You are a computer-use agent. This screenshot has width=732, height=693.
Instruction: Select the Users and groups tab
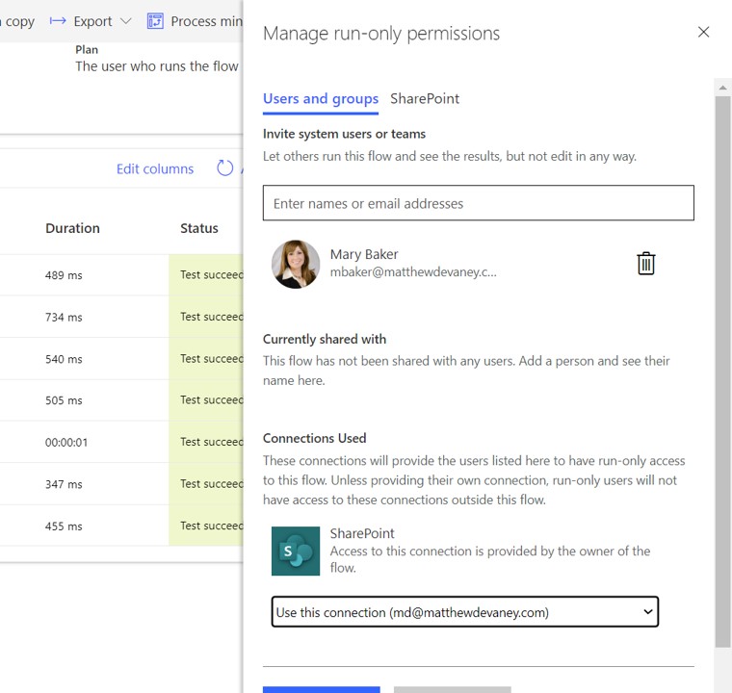pyautogui.click(x=320, y=99)
